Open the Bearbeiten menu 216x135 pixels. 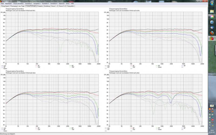[9, 4]
